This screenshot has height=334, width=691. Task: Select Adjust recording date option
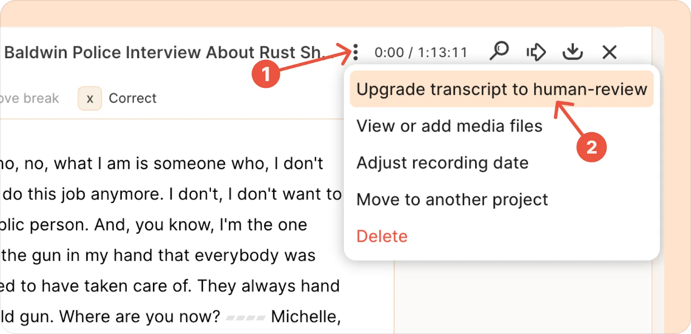pos(442,163)
